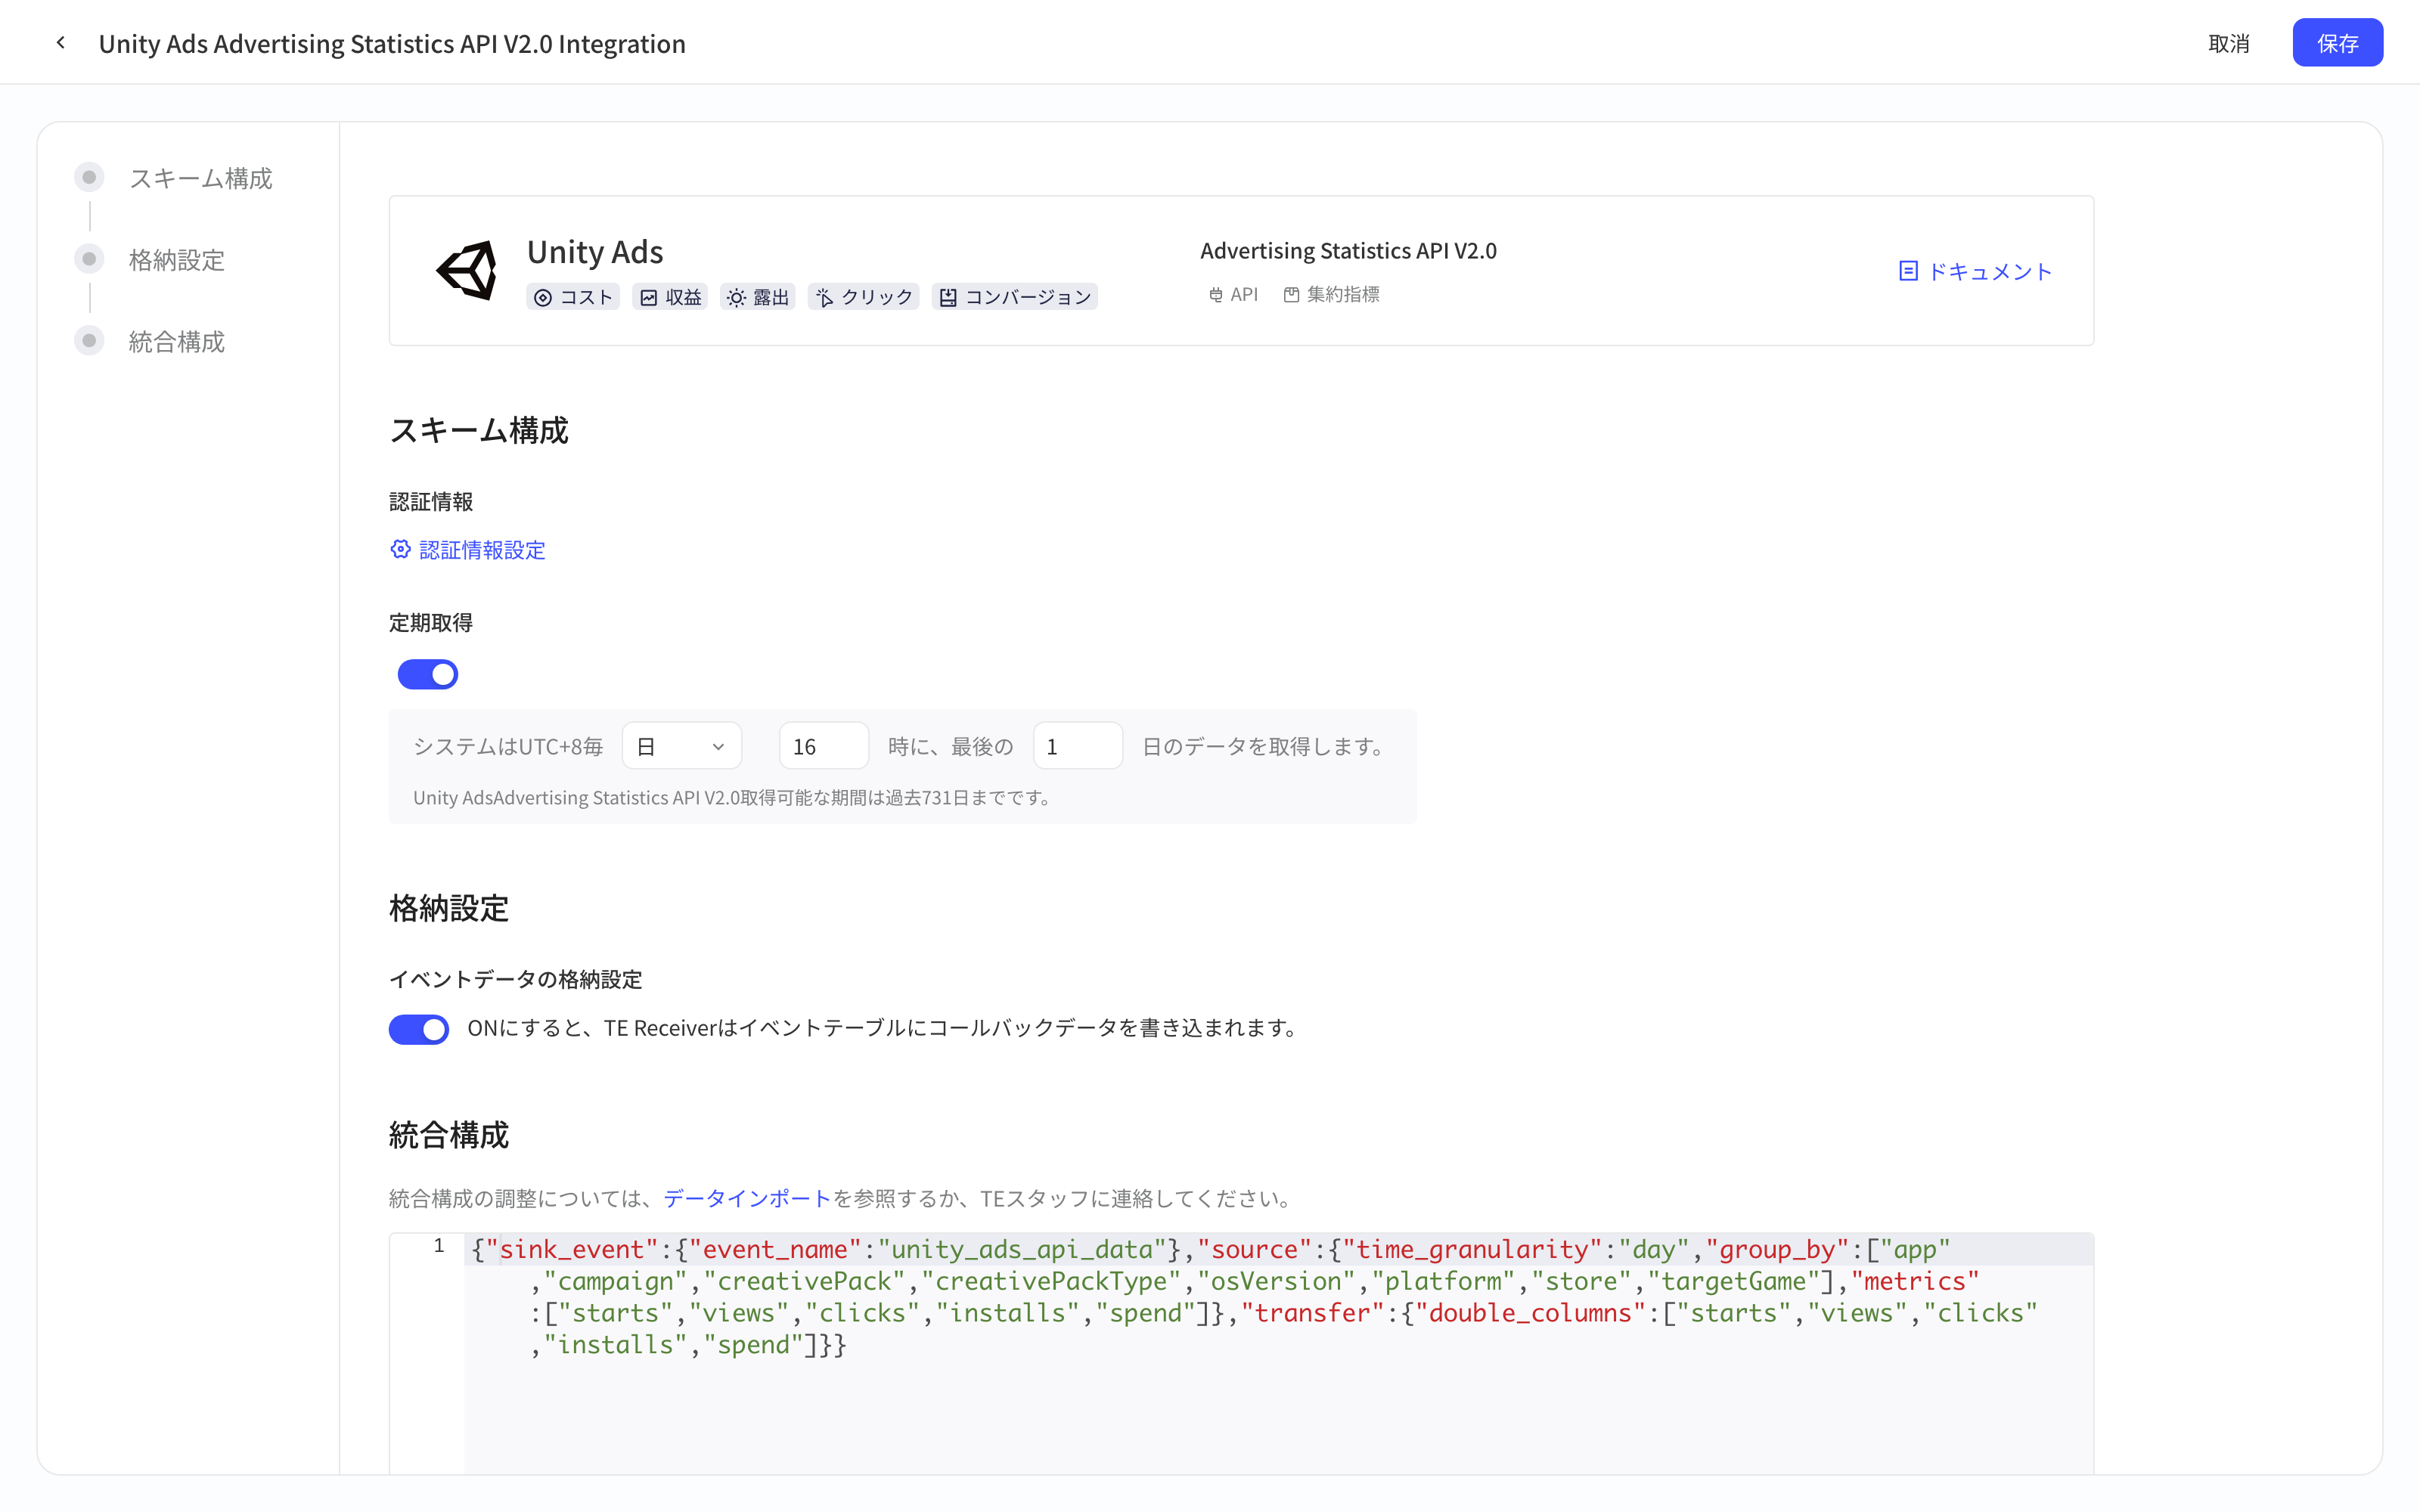Click the 格納設定 step dot
Viewport: 2420px width, 1512px height.
tap(89, 260)
